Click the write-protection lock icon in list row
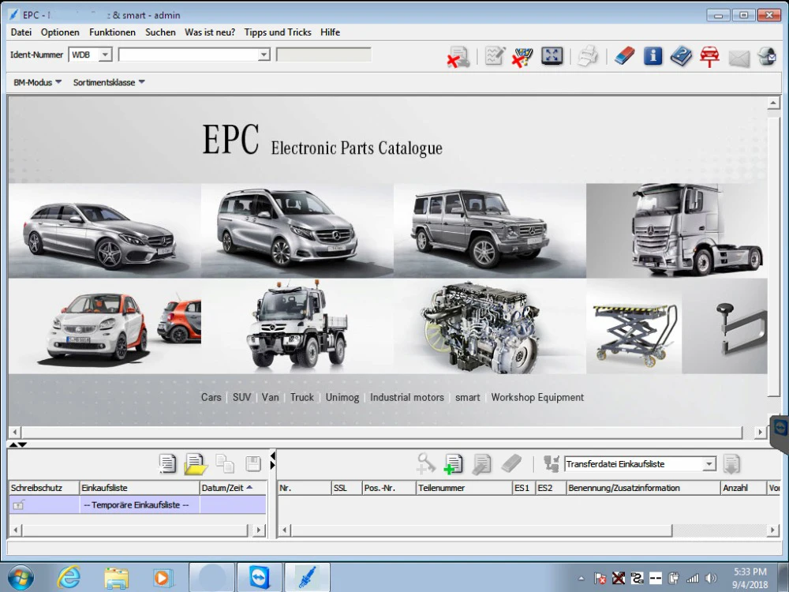Viewport: 789px width, 592px height. click(19, 504)
